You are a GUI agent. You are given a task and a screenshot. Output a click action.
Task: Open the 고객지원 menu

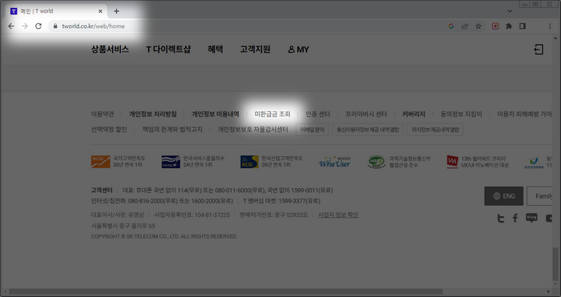[255, 50]
